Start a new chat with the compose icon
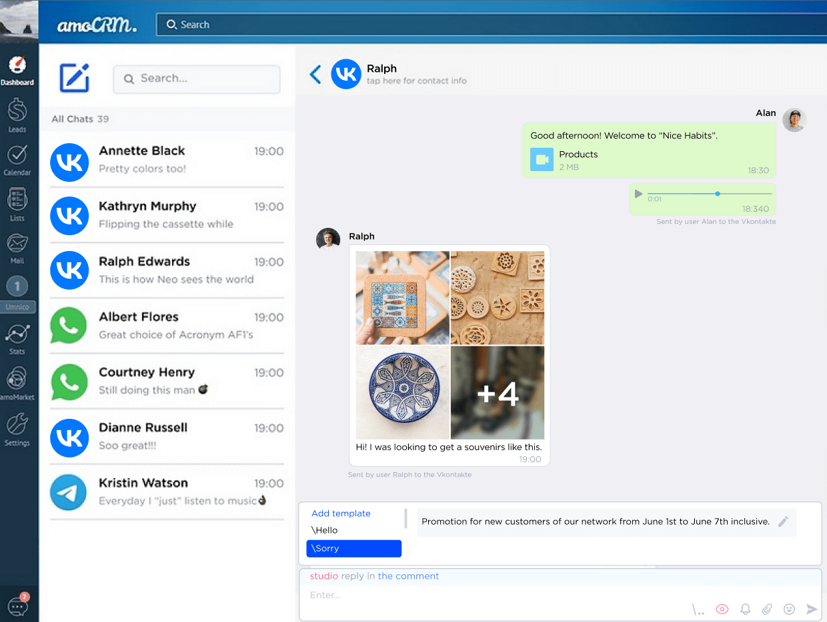 pos(74,79)
